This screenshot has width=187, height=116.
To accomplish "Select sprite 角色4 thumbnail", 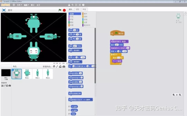I will pyautogui.click(x=48, y=74).
